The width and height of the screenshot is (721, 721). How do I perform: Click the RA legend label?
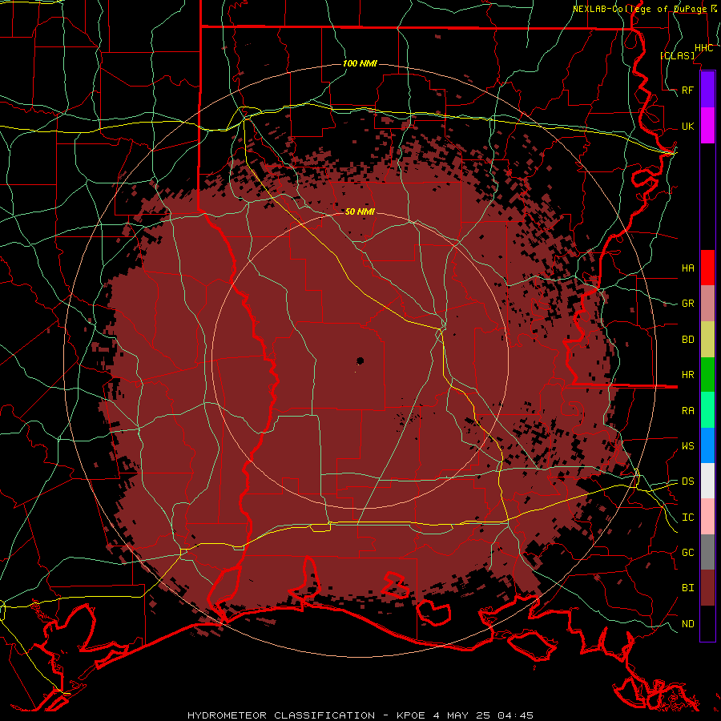pos(688,410)
